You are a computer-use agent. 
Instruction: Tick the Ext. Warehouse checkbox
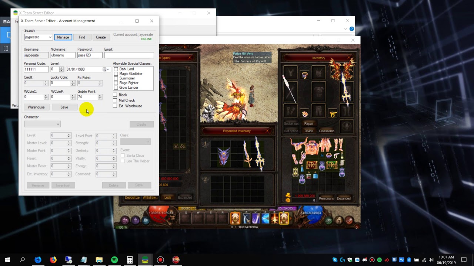115,106
